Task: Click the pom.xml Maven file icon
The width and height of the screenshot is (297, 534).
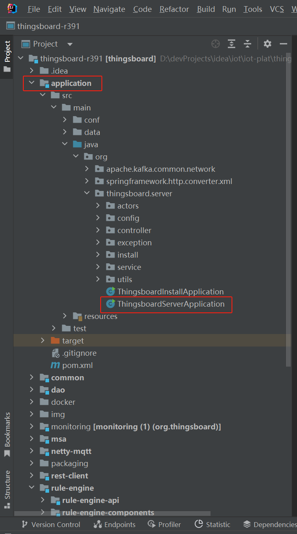Action: [x=55, y=365]
